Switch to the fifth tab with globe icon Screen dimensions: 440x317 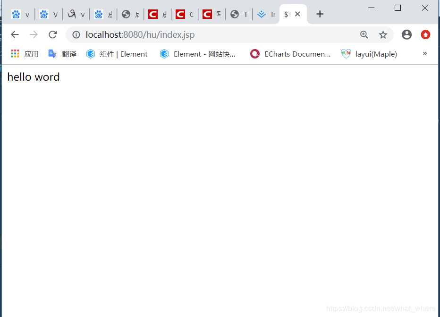[130, 14]
